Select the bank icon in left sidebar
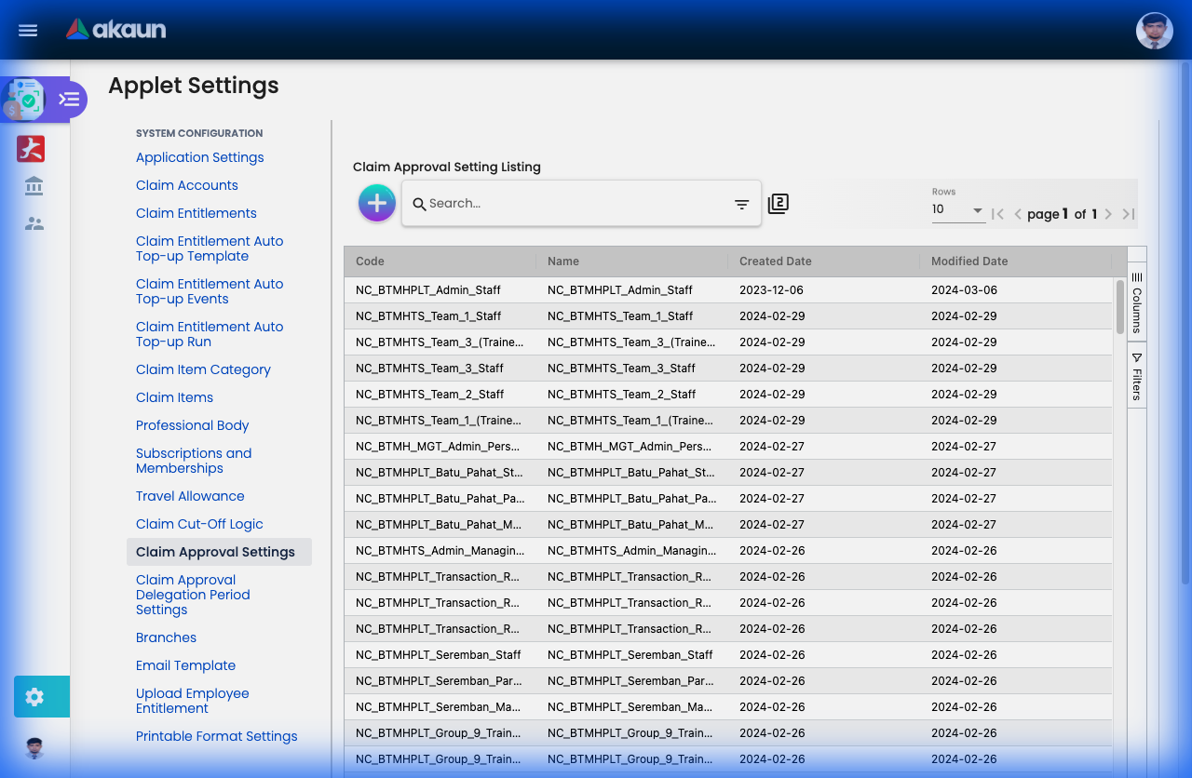The height and width of the screenshot is (778, 1192). tap(33, 185)
